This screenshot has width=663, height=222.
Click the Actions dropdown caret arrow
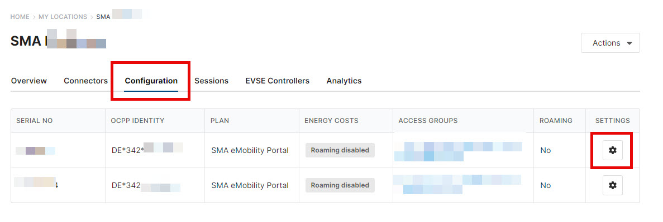point(629,43)
